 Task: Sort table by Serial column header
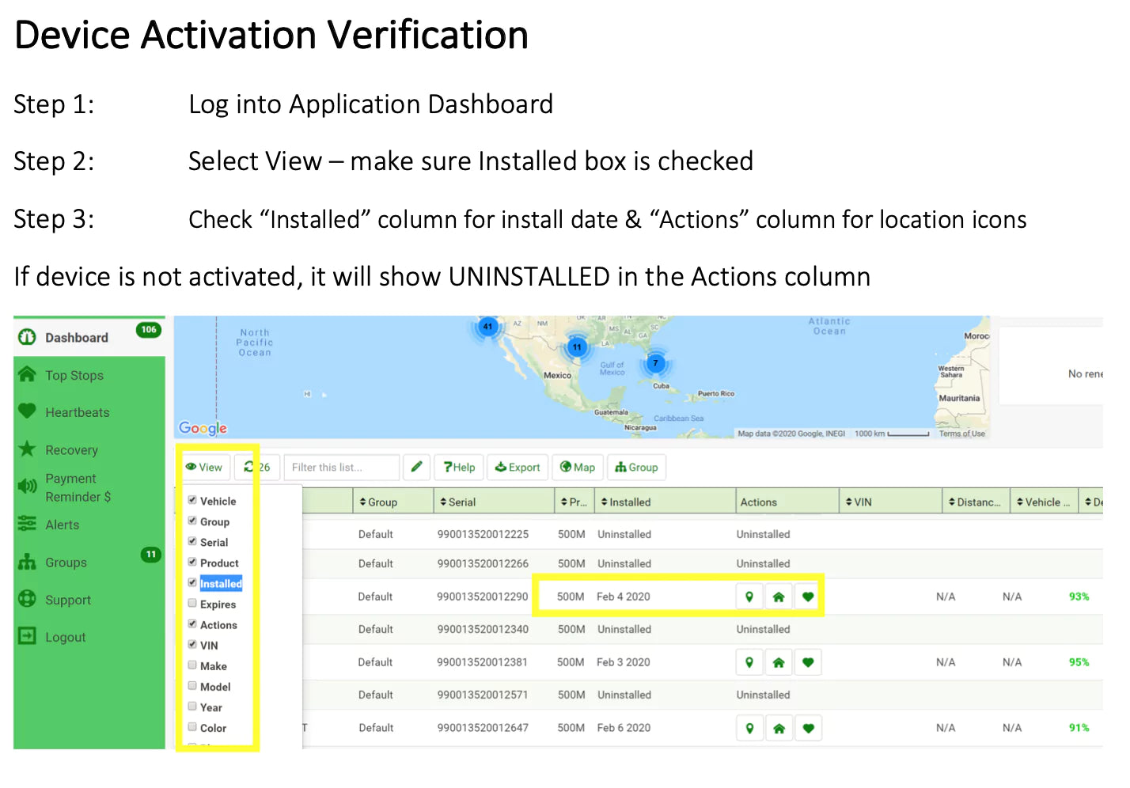(x=461, y=502)
